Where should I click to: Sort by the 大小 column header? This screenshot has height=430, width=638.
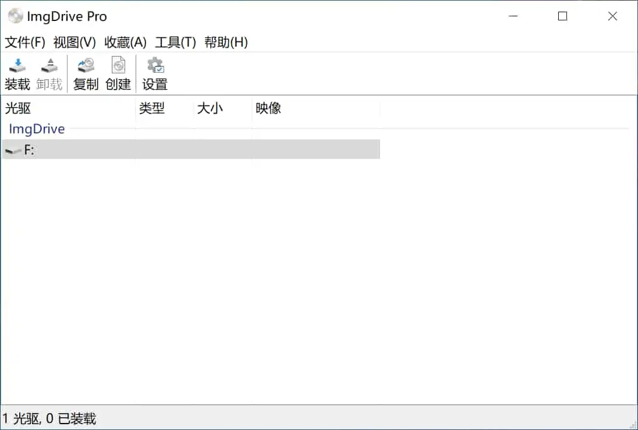click(x=222, y=108)
